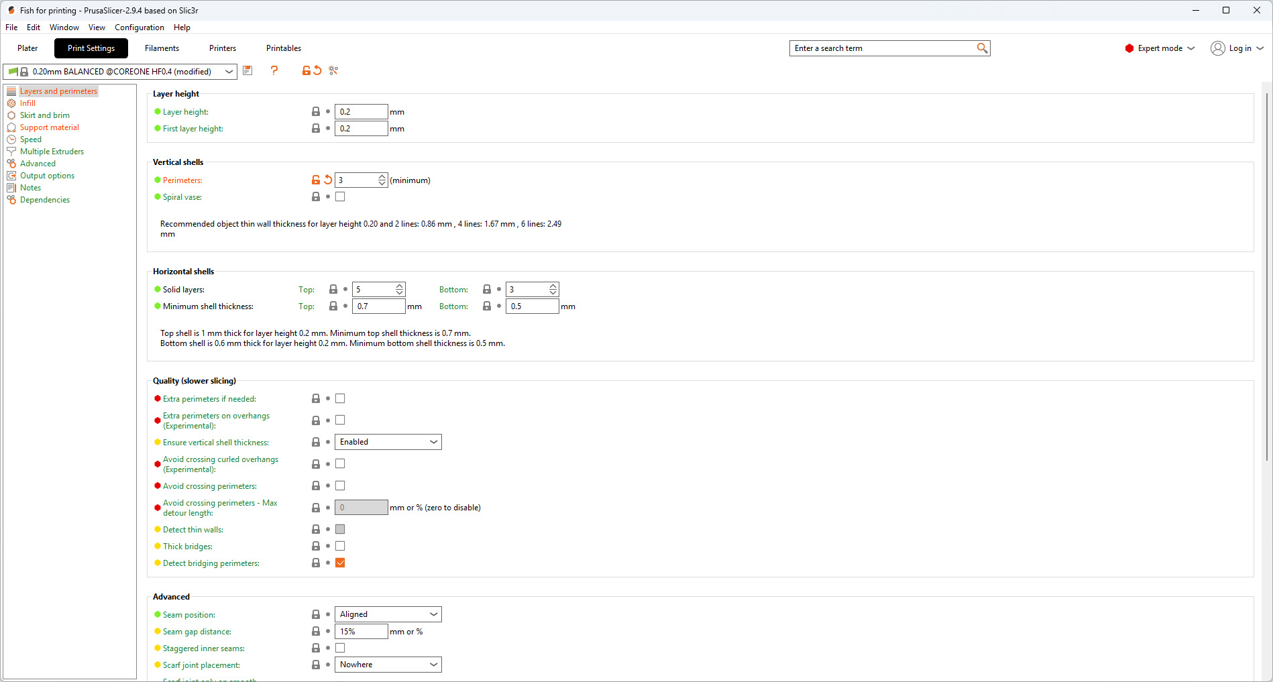Click the Seam gap distance field
This screenshot has width=1273, height=682.
[x=361, y=631]
